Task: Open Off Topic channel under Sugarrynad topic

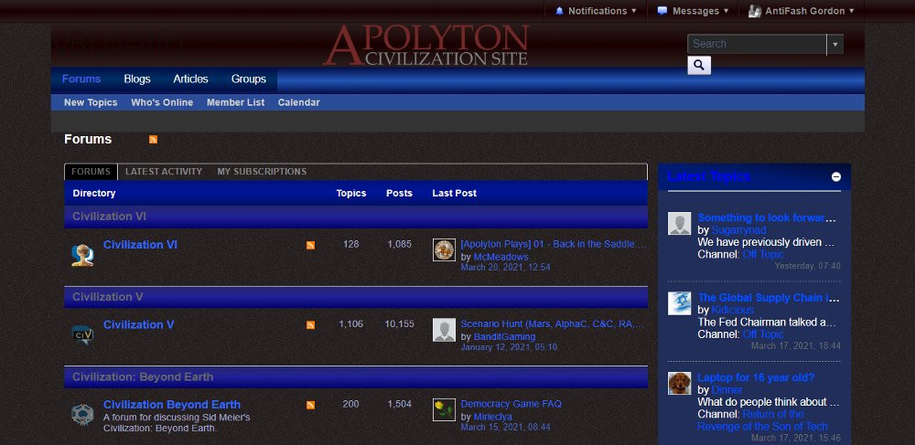Action: tap(763, 255)
